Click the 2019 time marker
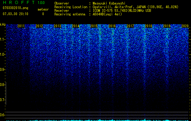The height and width of the screenshot is (121, 191). [167, 26]
